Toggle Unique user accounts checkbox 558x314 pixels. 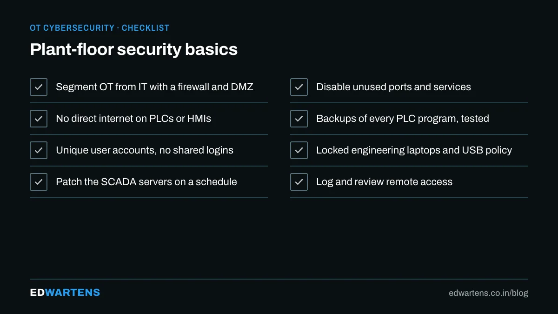pyautogui.click(x=39, y=150)
